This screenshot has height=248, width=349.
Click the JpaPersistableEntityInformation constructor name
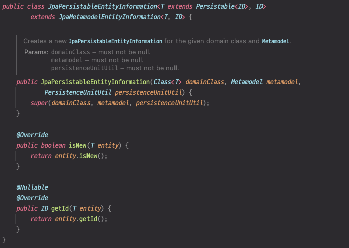coord(95,82)
